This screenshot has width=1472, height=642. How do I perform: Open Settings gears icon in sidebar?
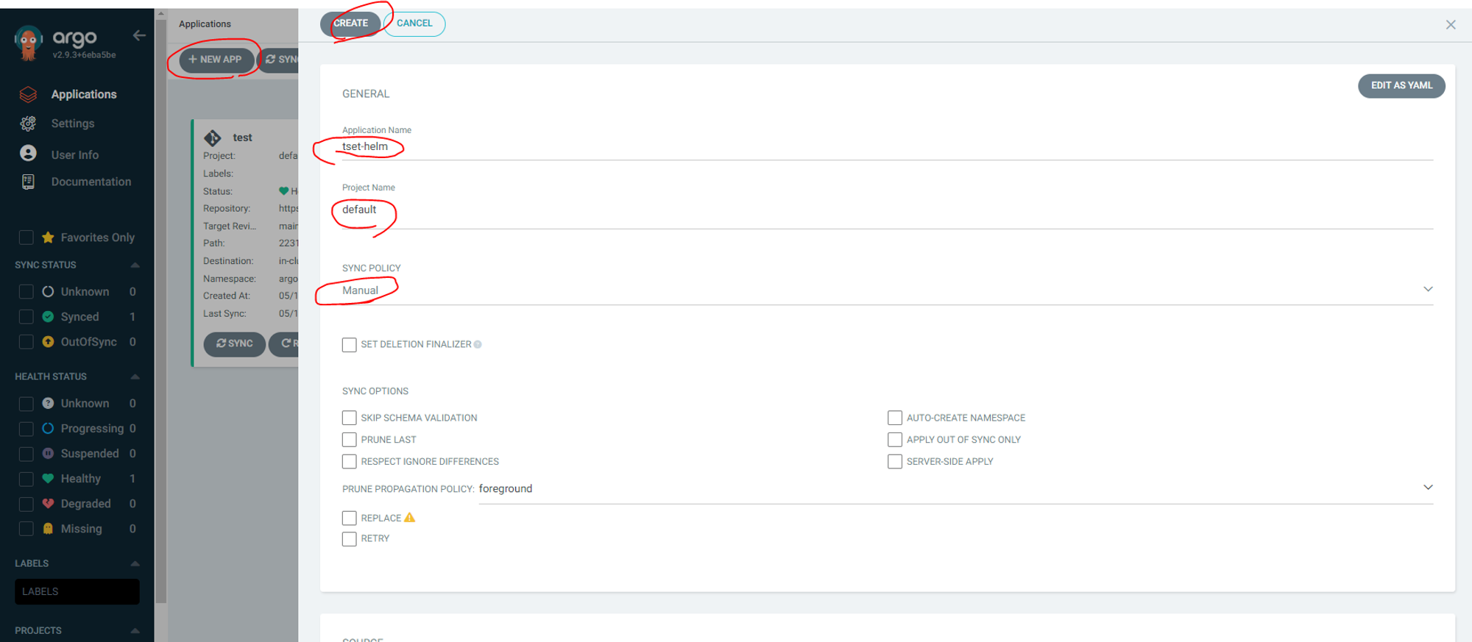pos(28,124)
